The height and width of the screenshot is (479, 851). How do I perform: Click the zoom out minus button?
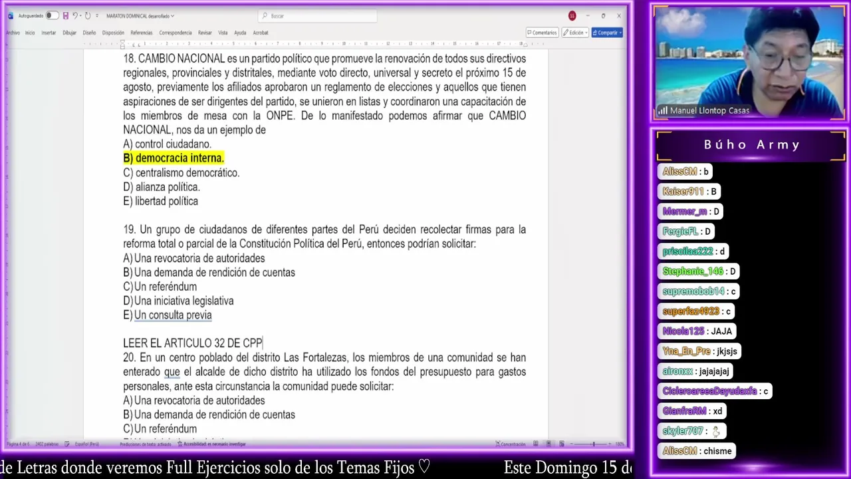coord(573,444)
